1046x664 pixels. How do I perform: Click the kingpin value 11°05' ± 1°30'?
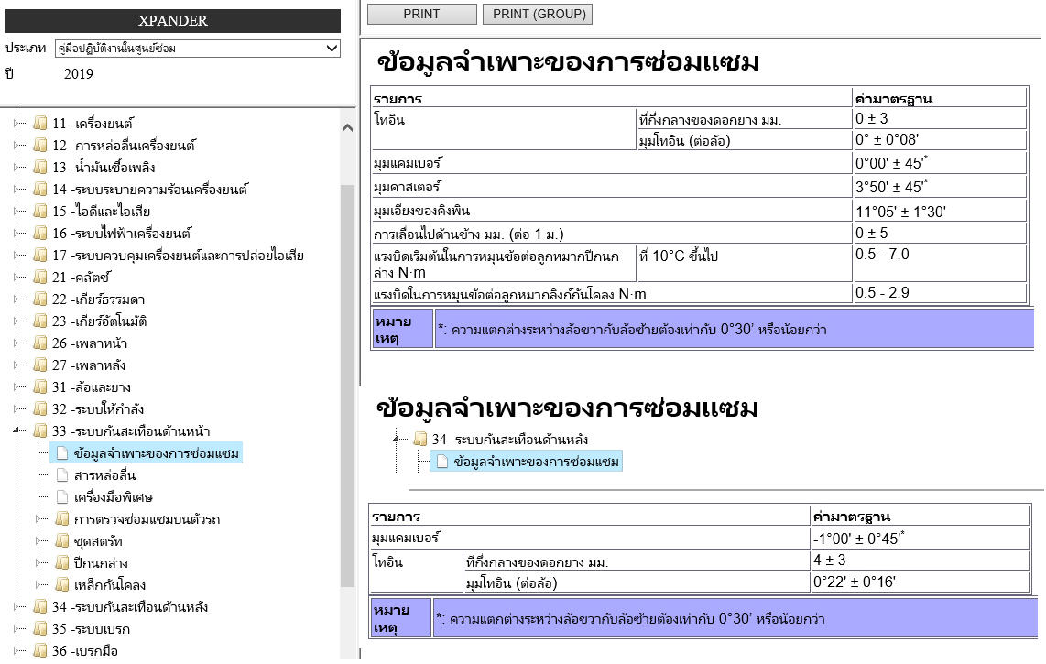[900, 212]
